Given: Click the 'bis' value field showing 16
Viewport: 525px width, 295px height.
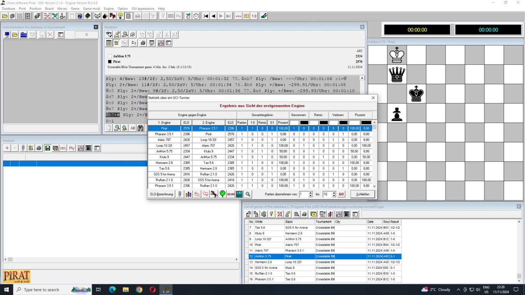Looking at the screenshot, I should pyautogui.click(x=327, y=194).
